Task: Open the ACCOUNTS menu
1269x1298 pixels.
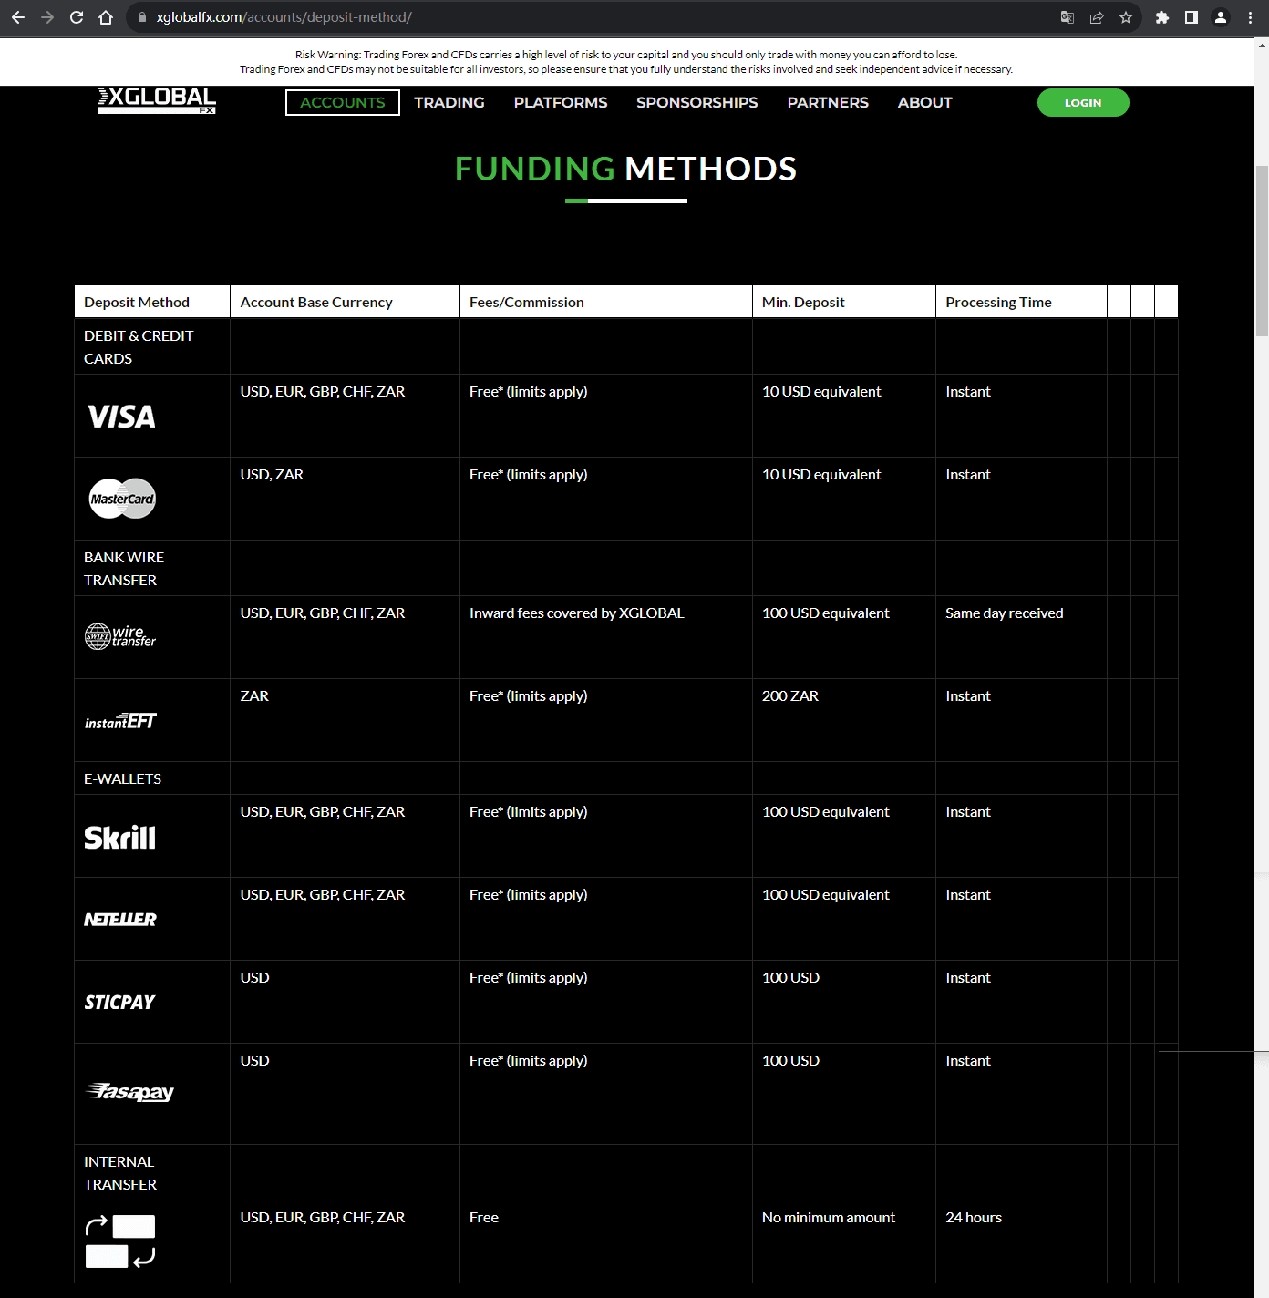Action: 343,102
